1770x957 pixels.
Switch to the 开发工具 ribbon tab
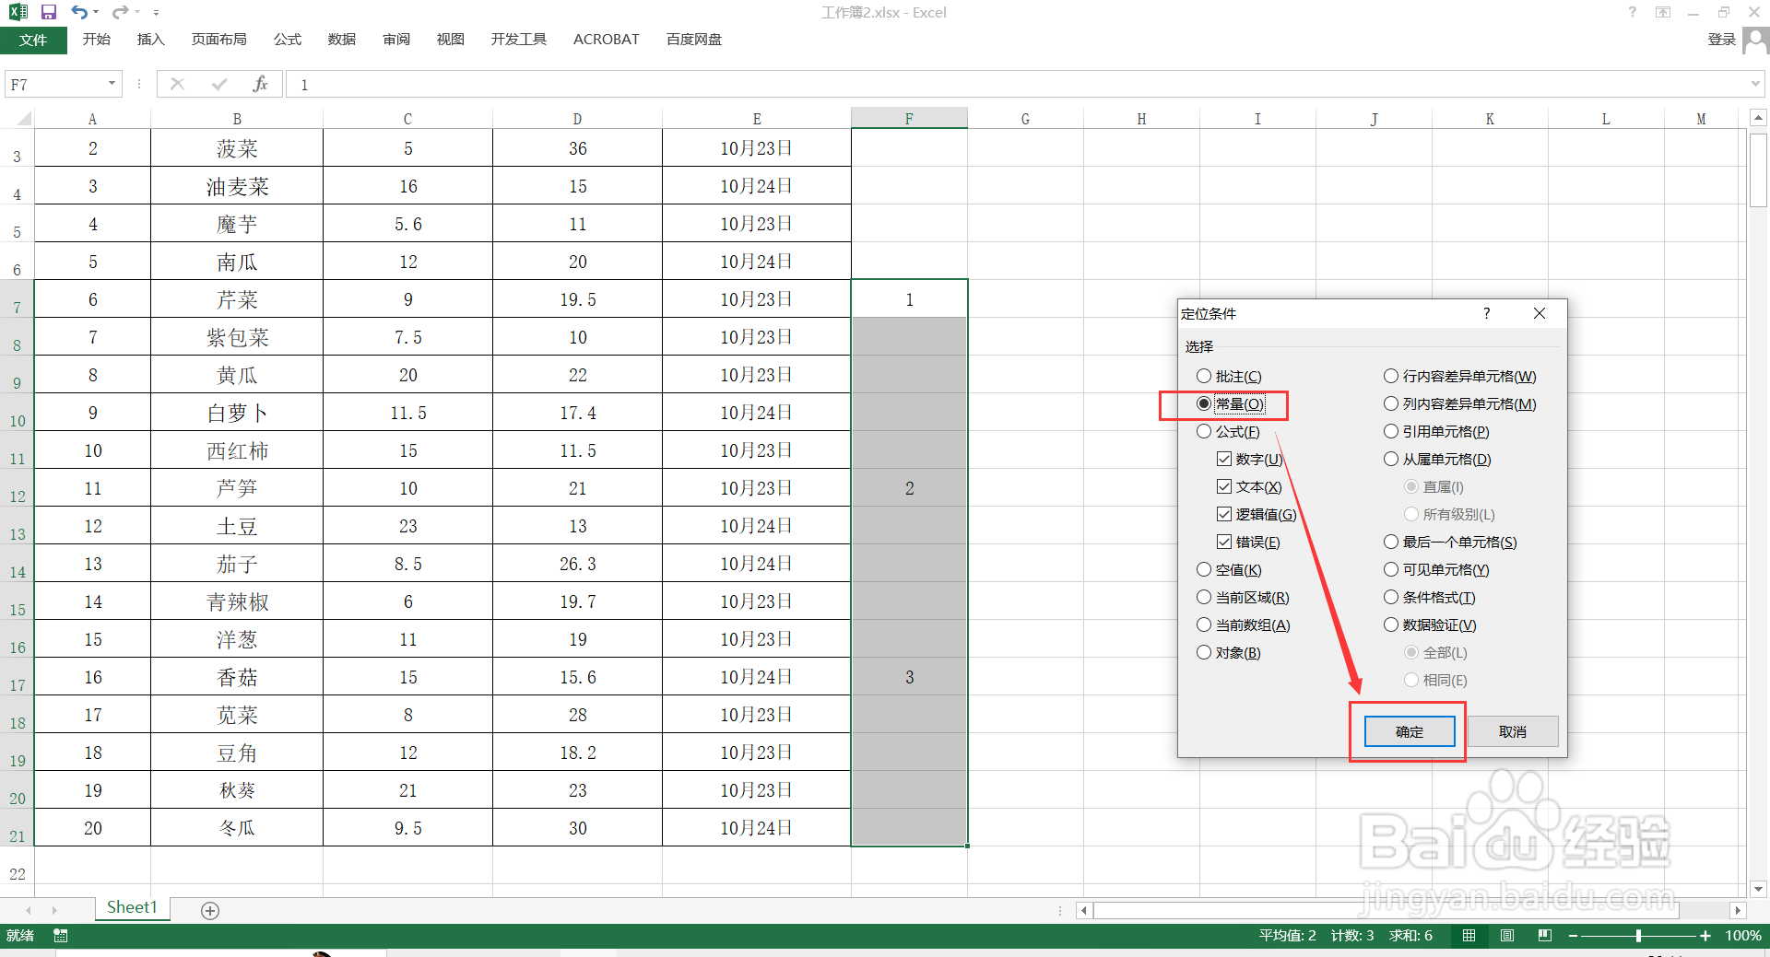point(519,39)
